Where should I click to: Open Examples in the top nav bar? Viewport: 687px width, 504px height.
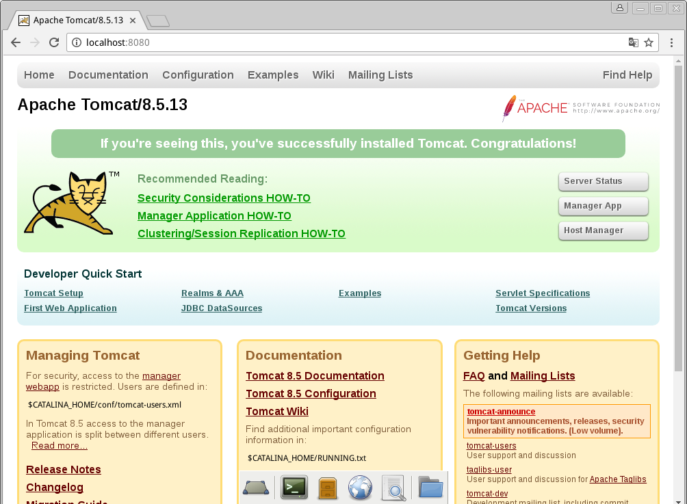(273, 75)
